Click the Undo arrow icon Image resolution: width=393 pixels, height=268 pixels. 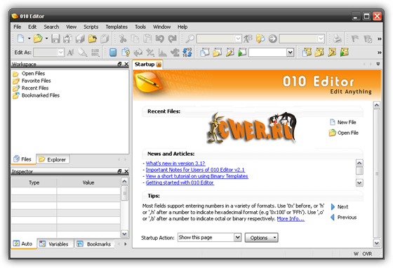[160, 39]
